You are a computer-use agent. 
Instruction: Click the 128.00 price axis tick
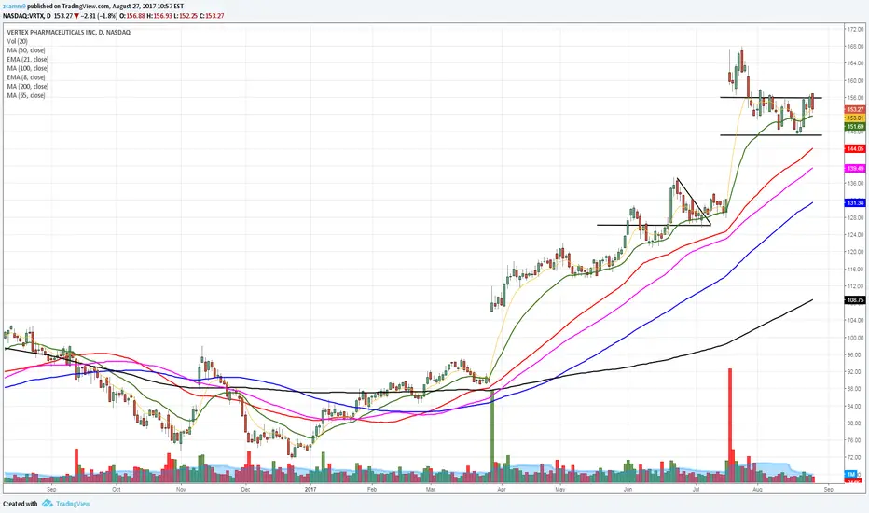click(855, 217)
